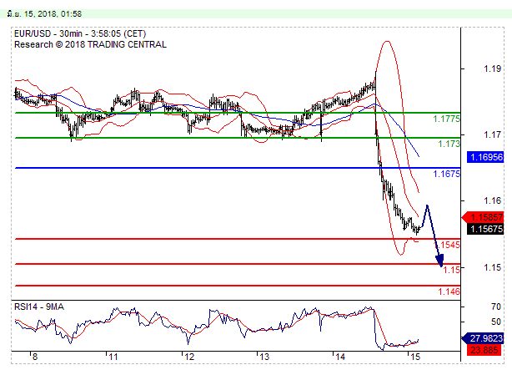Click the date axis label 11
This screenshot has width=512, height=370.
point(113,357)
